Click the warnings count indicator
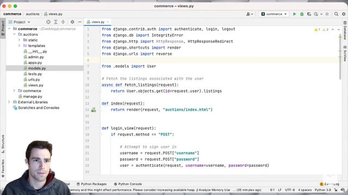Image resolution: width=348 pixels, height=195 pixels. tap(317, 29)
